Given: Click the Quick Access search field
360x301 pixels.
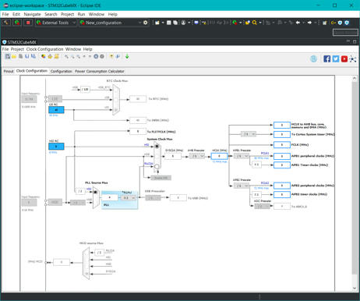Looking at the screenshot, I should tap(345, 32).
